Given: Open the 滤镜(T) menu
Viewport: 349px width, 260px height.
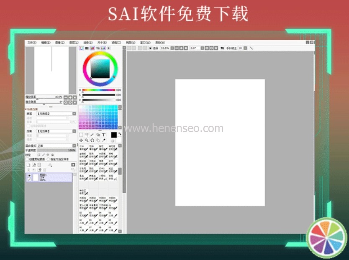Looking at the screenshot, I should [x=116, y=43].
